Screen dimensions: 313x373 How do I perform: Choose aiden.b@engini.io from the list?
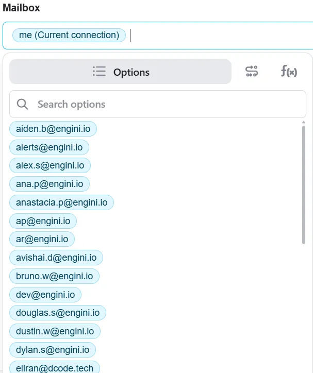[x=53, y=129]
